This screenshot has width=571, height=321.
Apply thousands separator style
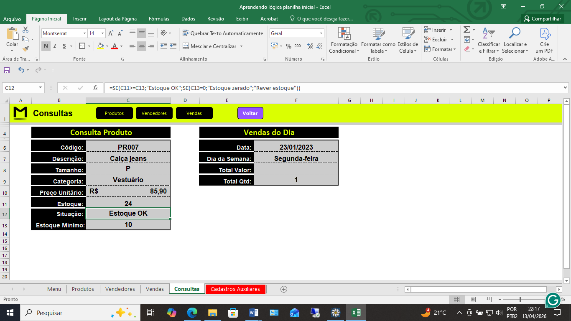pos(298,46)
